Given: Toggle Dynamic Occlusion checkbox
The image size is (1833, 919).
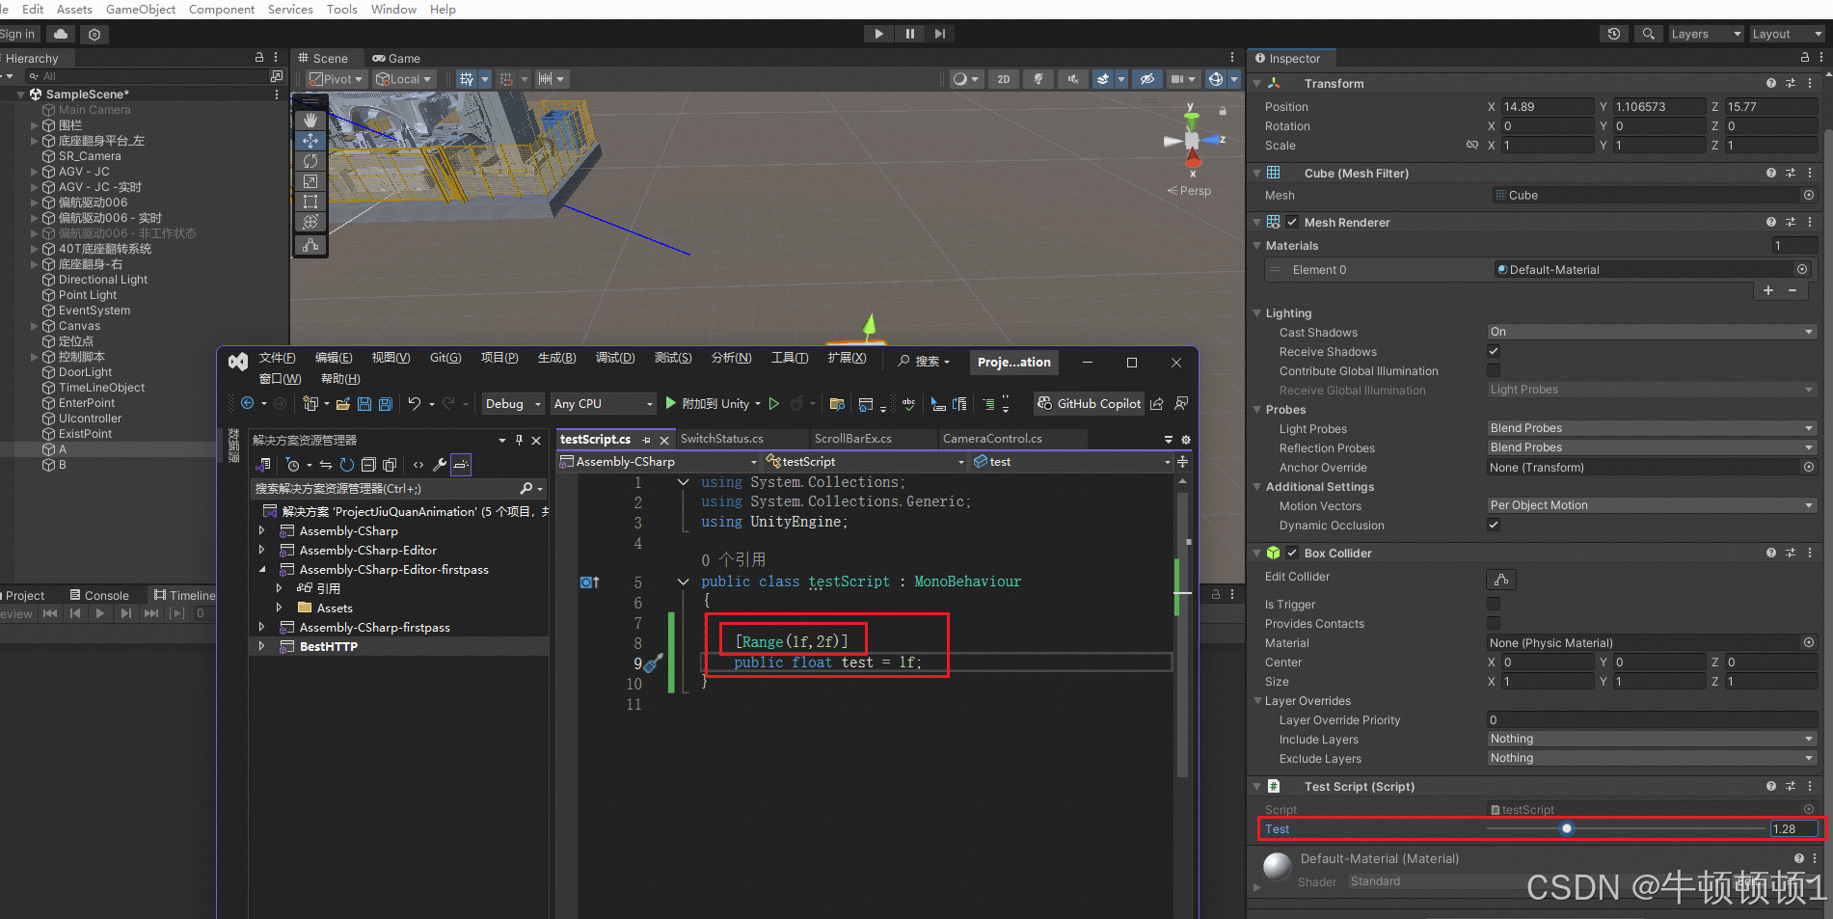Looking at the screenshot, I should click(1494, 526).
